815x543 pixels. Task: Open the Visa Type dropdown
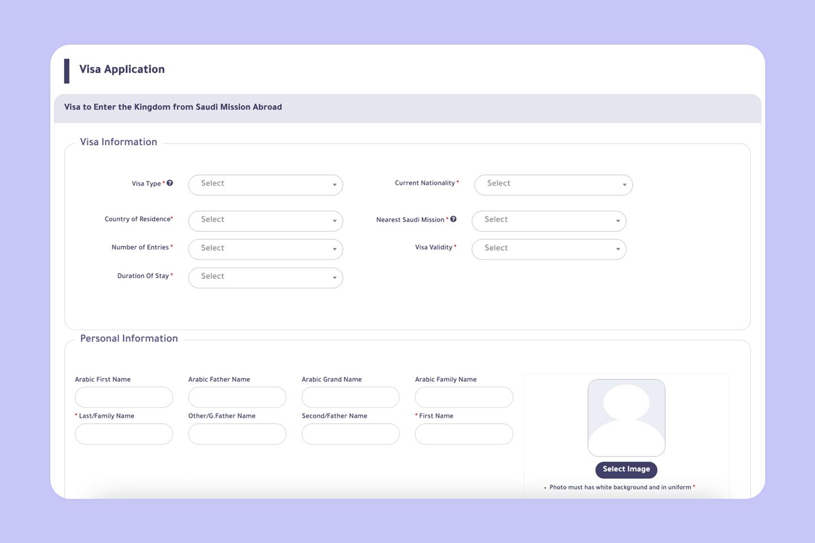pyautogui.click(x=265, y=185)
